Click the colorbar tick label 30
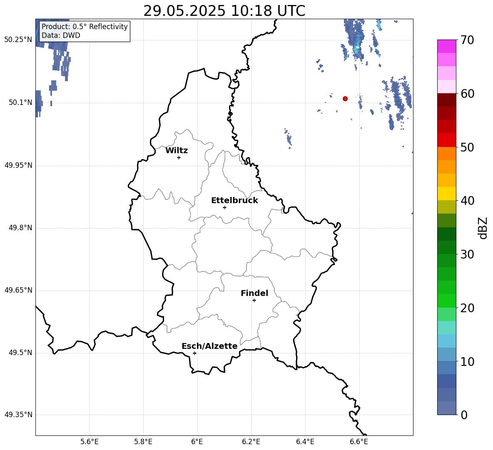 click(467, 254)
